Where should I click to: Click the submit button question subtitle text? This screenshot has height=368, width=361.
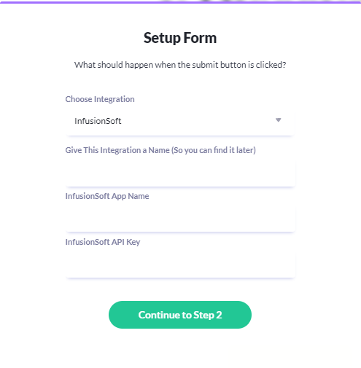tap(180, 65)
